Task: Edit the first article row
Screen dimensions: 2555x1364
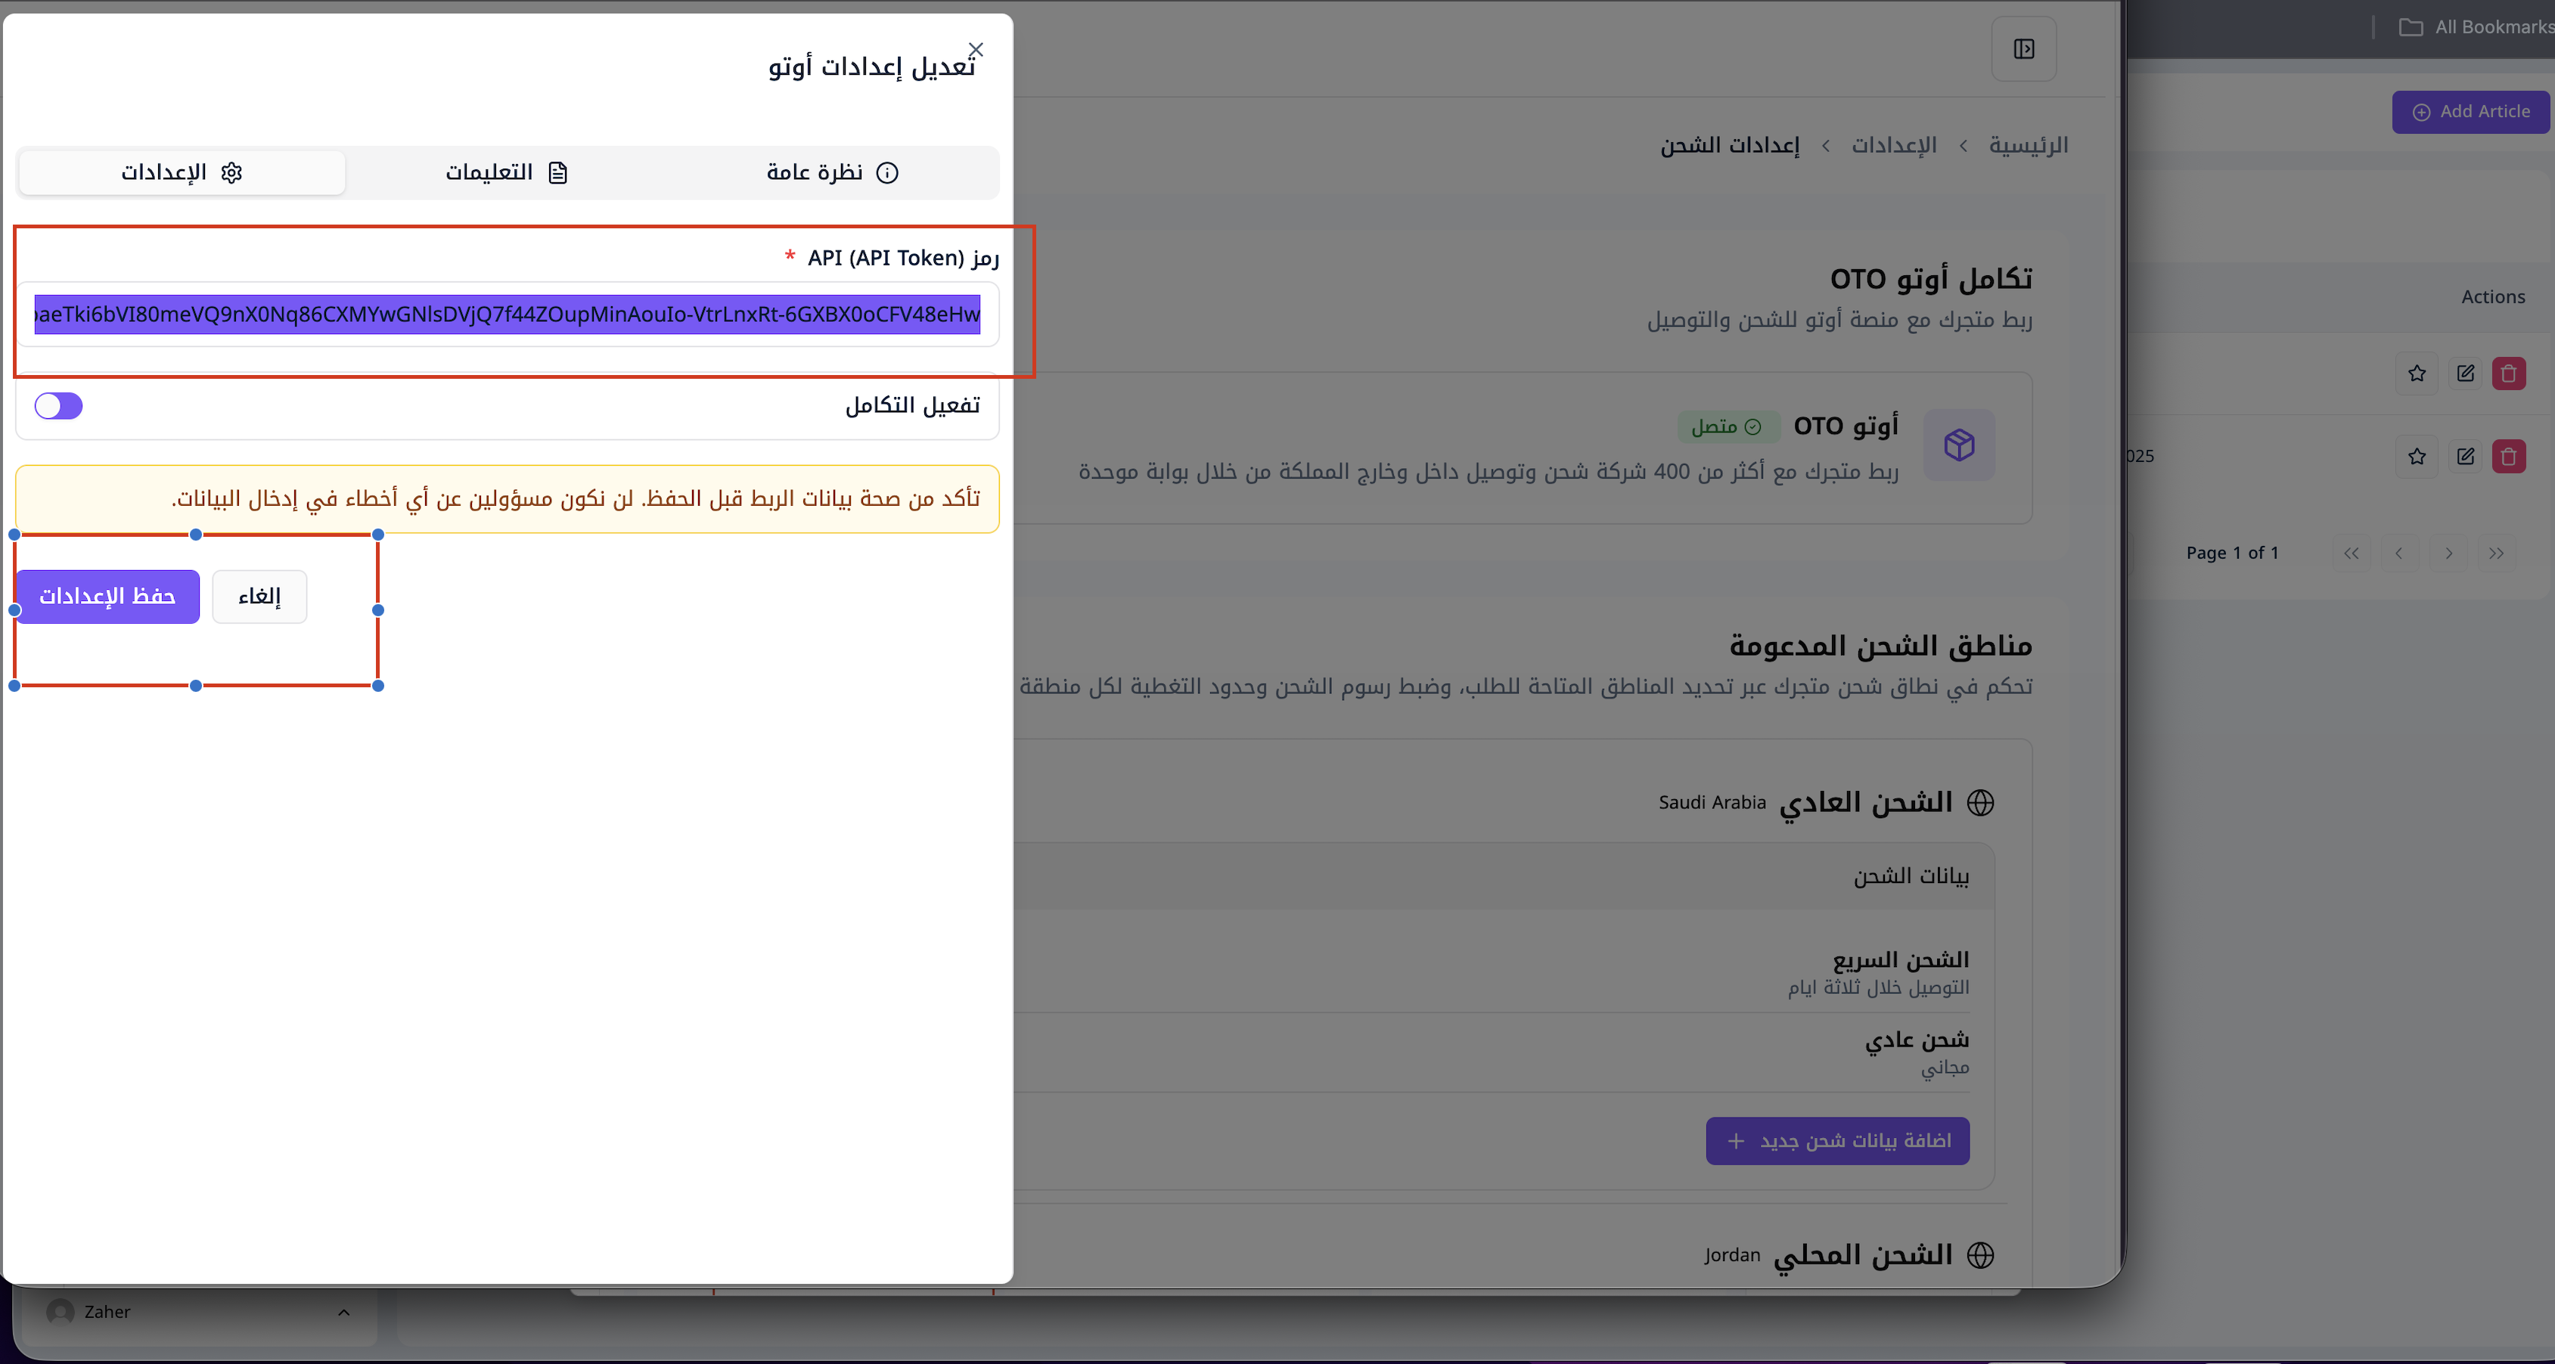Action: pos(2465,374)
